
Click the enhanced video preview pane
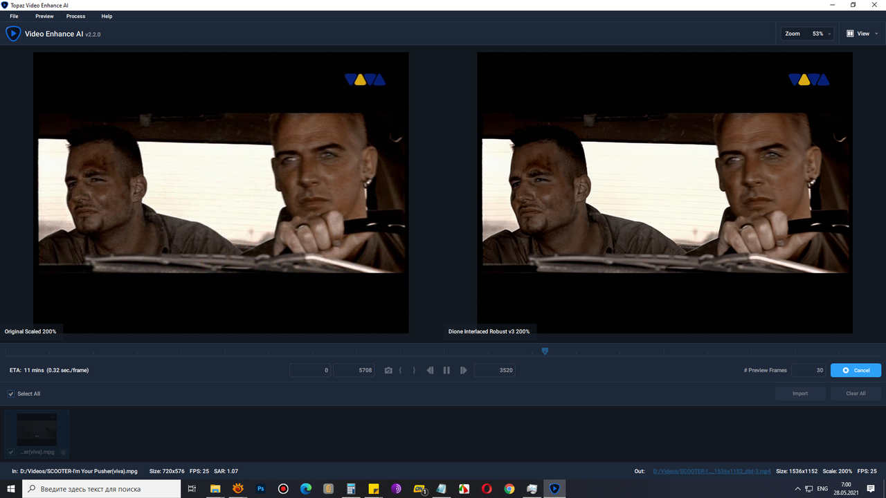tap(665, 192)
